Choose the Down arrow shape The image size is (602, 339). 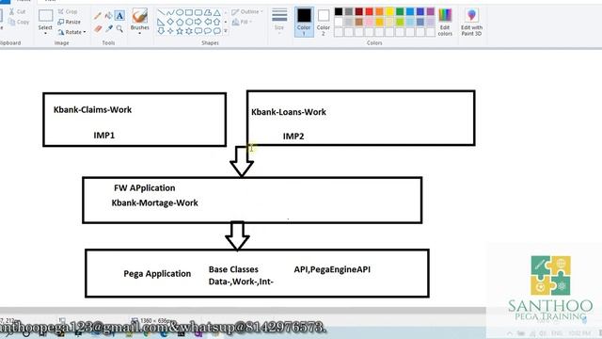tap(161, 31)
